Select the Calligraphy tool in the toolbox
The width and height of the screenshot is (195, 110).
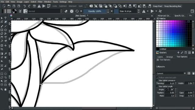coord(5,22)
